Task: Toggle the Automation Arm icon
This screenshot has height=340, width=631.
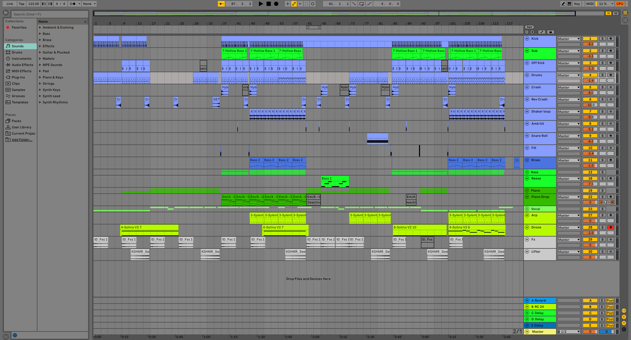Action: click(x=294, y=4)
